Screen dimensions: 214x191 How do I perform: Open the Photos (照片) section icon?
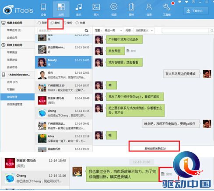point(96,7)
